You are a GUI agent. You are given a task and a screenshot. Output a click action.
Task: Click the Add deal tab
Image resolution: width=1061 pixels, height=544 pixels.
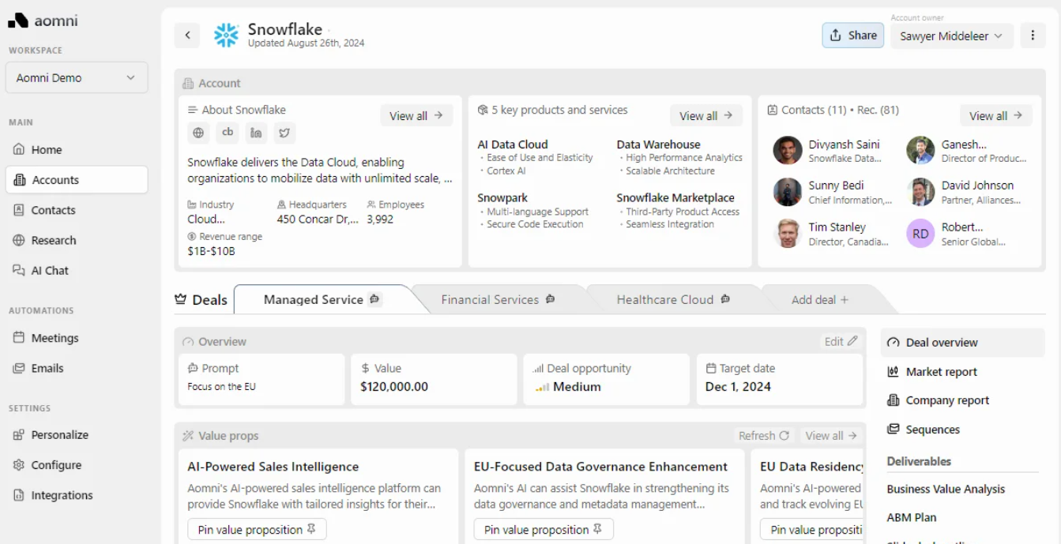(820, 299)
